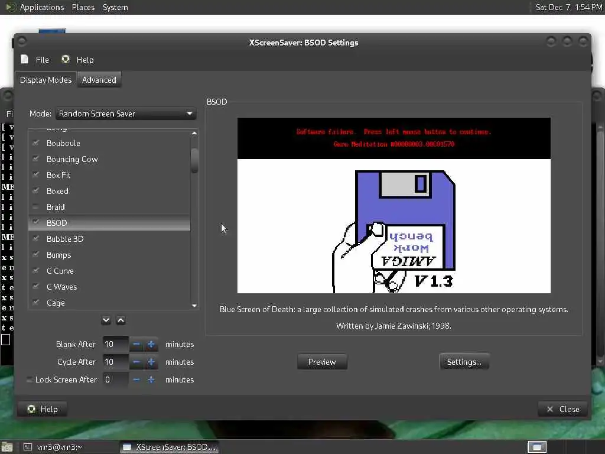
Task: Click the list scrollbar down arrow
Action: 194,306
